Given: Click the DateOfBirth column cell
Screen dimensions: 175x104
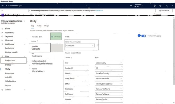Looking at the screenshot, I should tap(76, 79).
